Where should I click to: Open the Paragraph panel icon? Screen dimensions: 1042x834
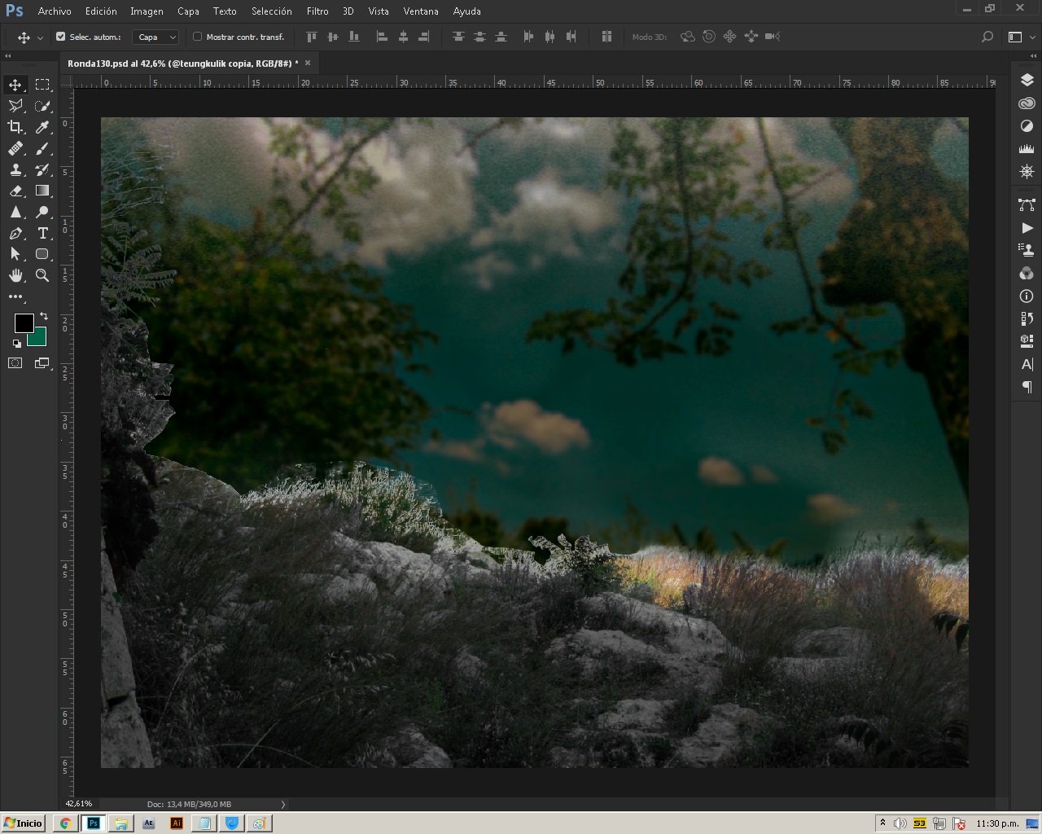click(1027, 387)
